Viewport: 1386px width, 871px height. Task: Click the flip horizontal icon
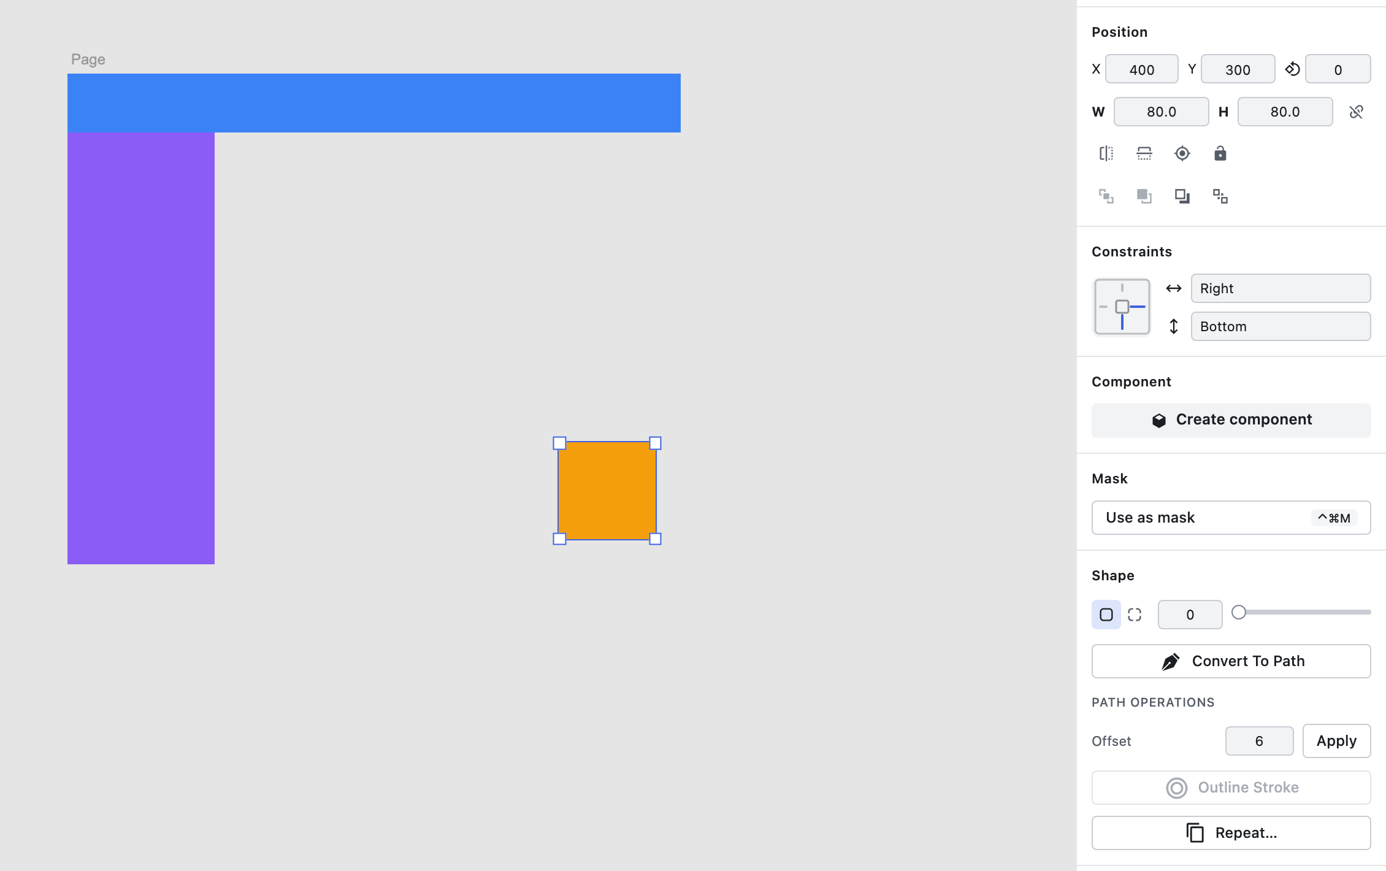(x=1106, y=153)
